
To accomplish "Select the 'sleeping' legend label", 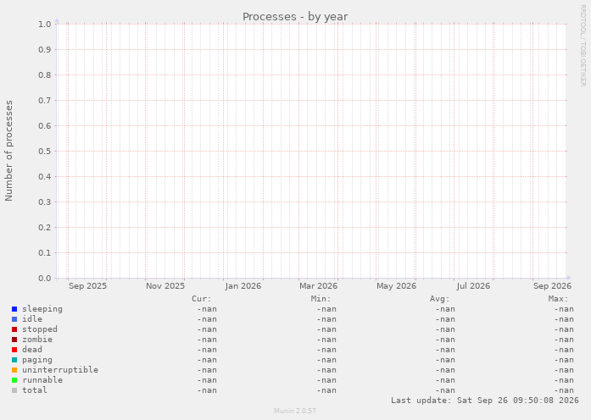I will coord(42,309).
